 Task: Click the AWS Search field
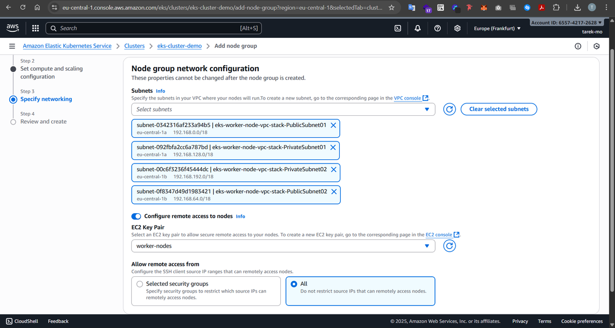point(154,28)
